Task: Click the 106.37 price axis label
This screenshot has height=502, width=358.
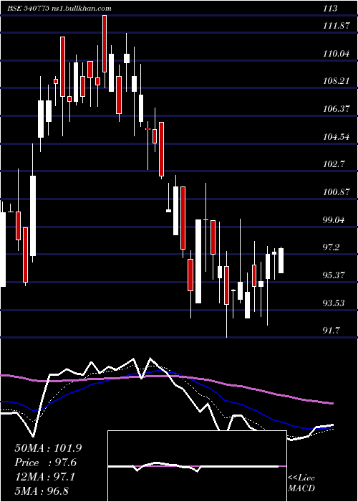Action: pyautogui.click(x=336, y=109)
